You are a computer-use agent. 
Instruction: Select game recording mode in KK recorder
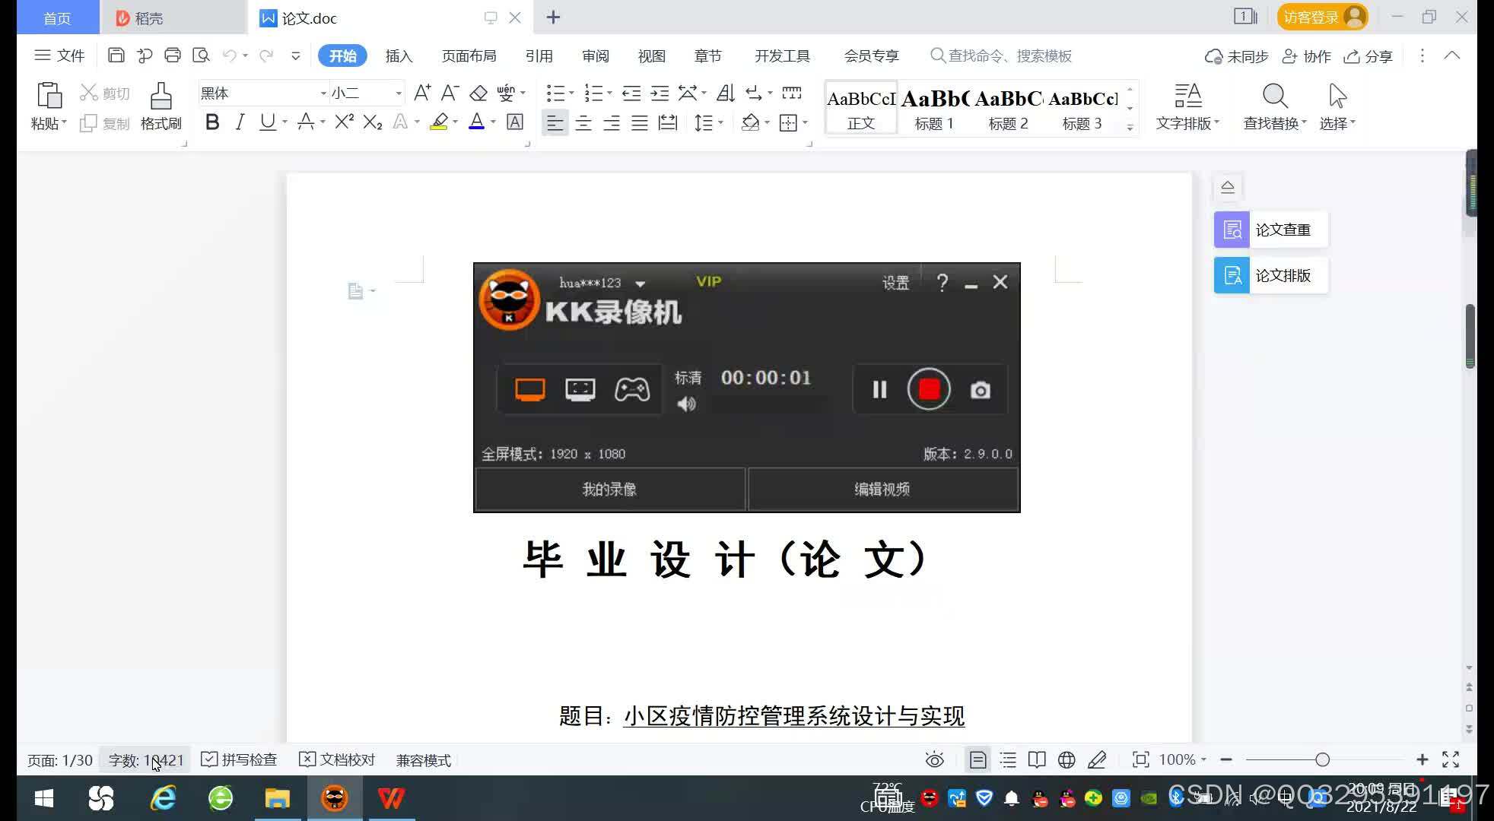632,390
